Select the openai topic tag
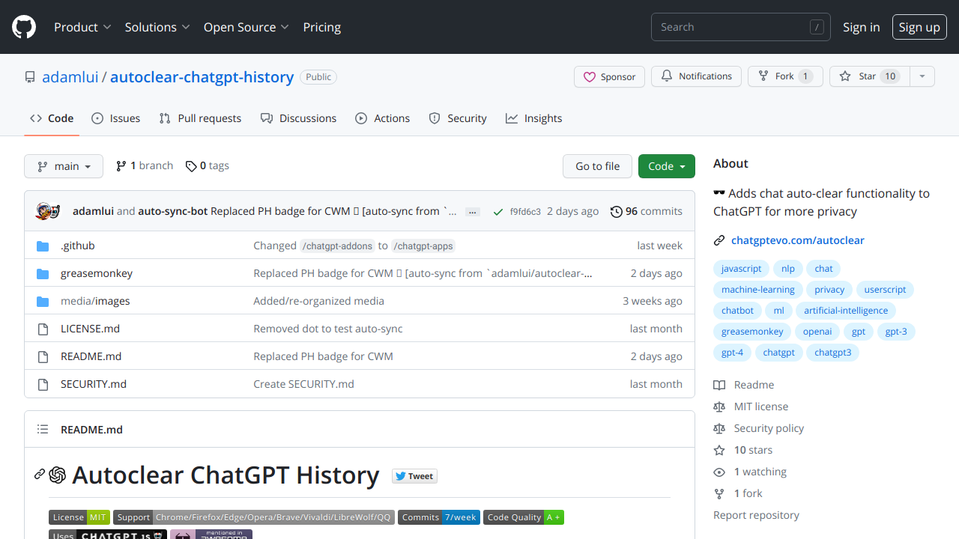The height and width of the screenshot is (539, 959). pos(817,332)
